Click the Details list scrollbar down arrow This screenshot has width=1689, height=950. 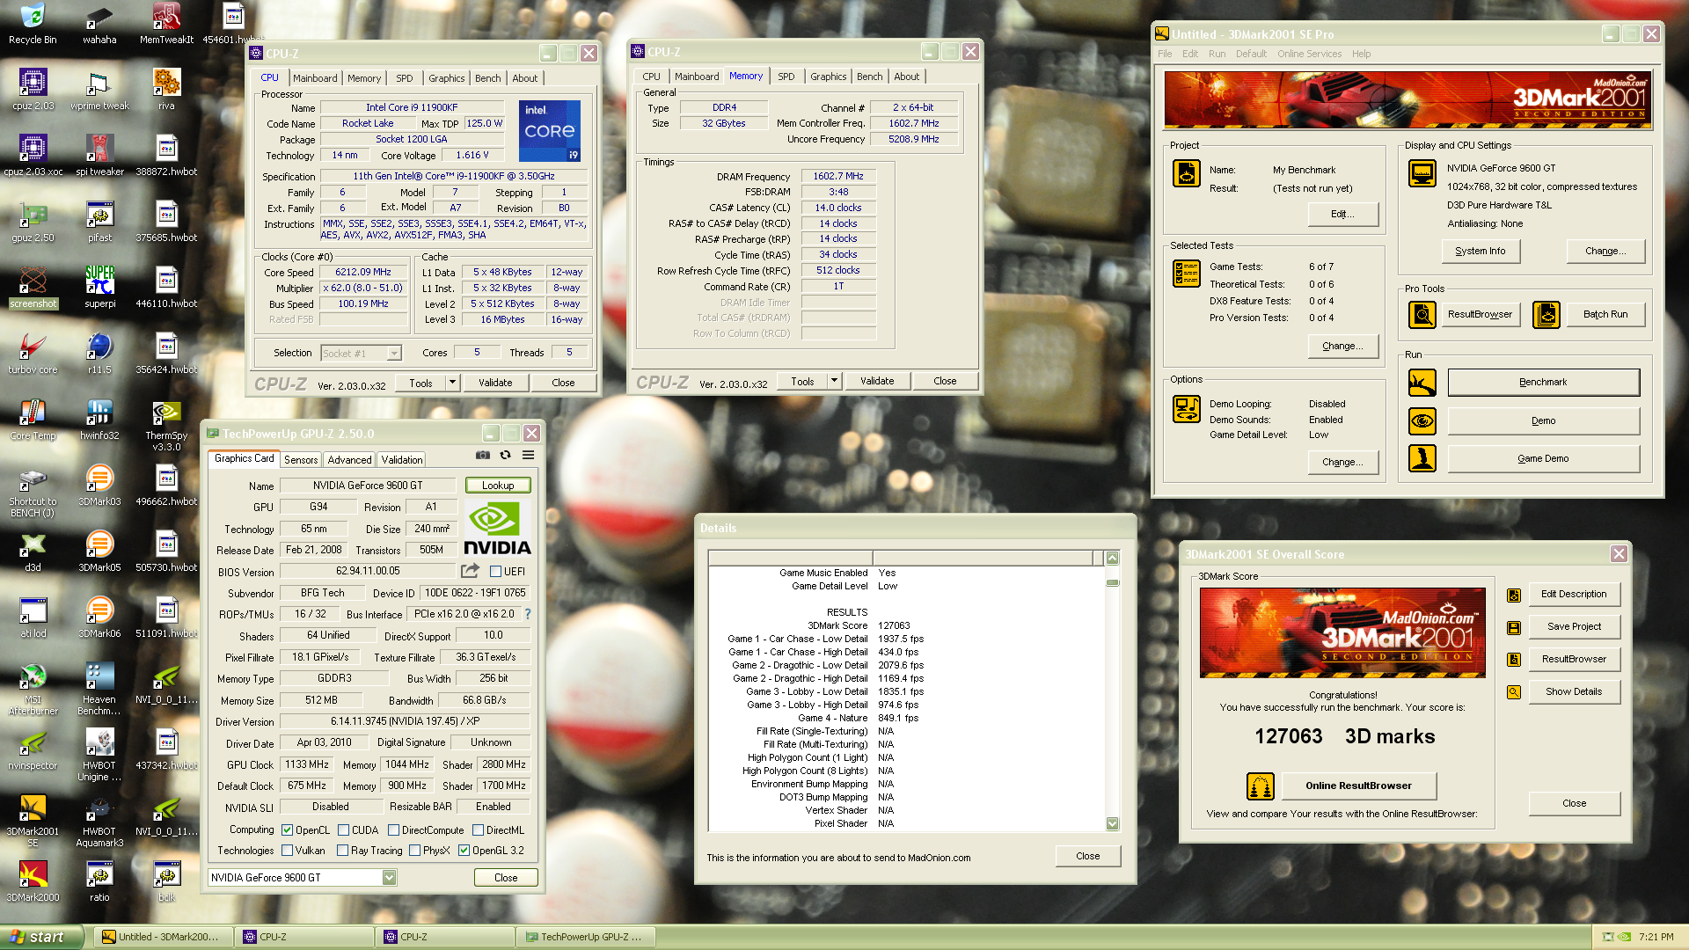point(1112,824)
